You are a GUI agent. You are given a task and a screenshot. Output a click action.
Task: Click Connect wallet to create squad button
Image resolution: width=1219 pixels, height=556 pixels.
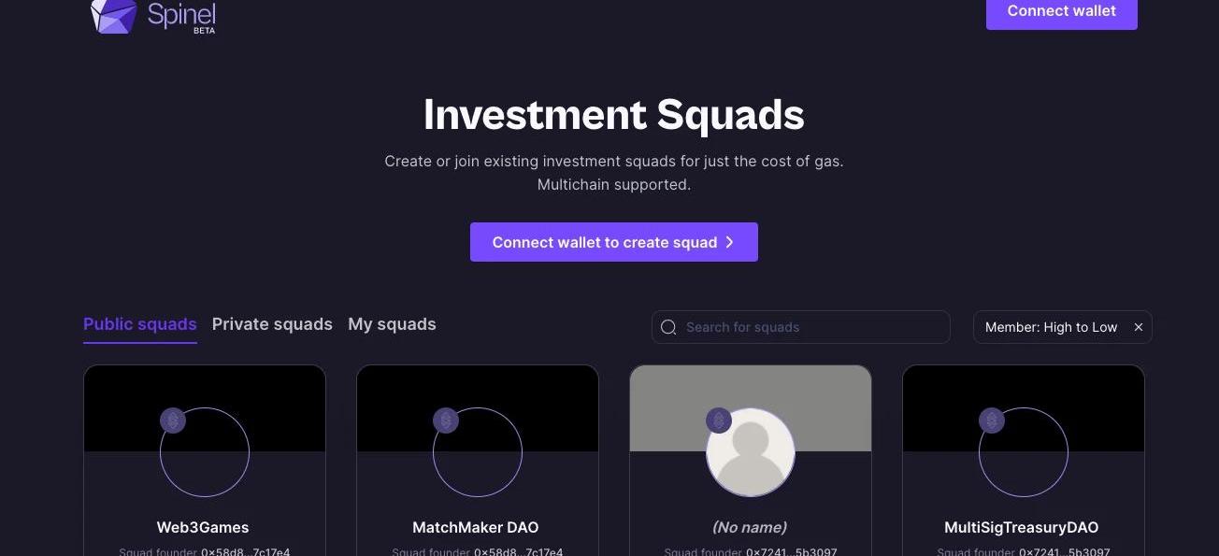(x=613, y=242)
